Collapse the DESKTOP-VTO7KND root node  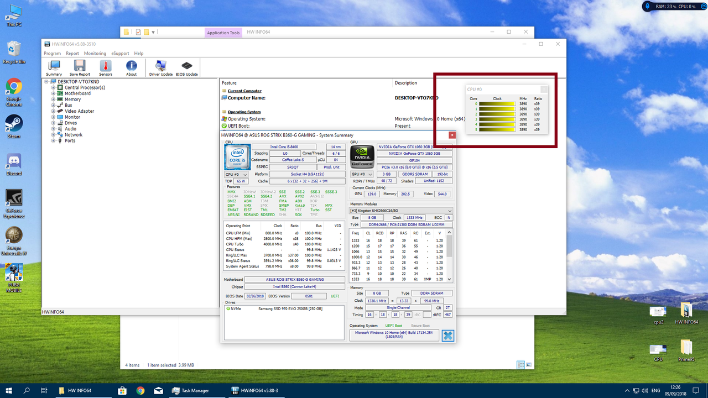click(46, 81)
